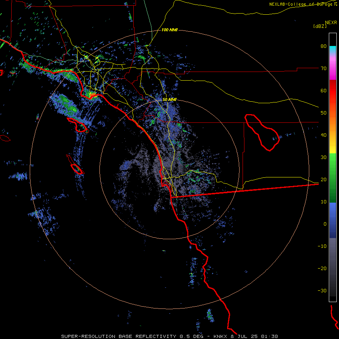This screenshot has width=339, height=339.
Task: Click the [dBZ] unit label above the scale
Action: [320, 26]
